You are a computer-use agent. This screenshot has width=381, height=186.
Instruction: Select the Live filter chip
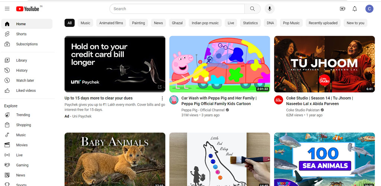click(231, 23)
